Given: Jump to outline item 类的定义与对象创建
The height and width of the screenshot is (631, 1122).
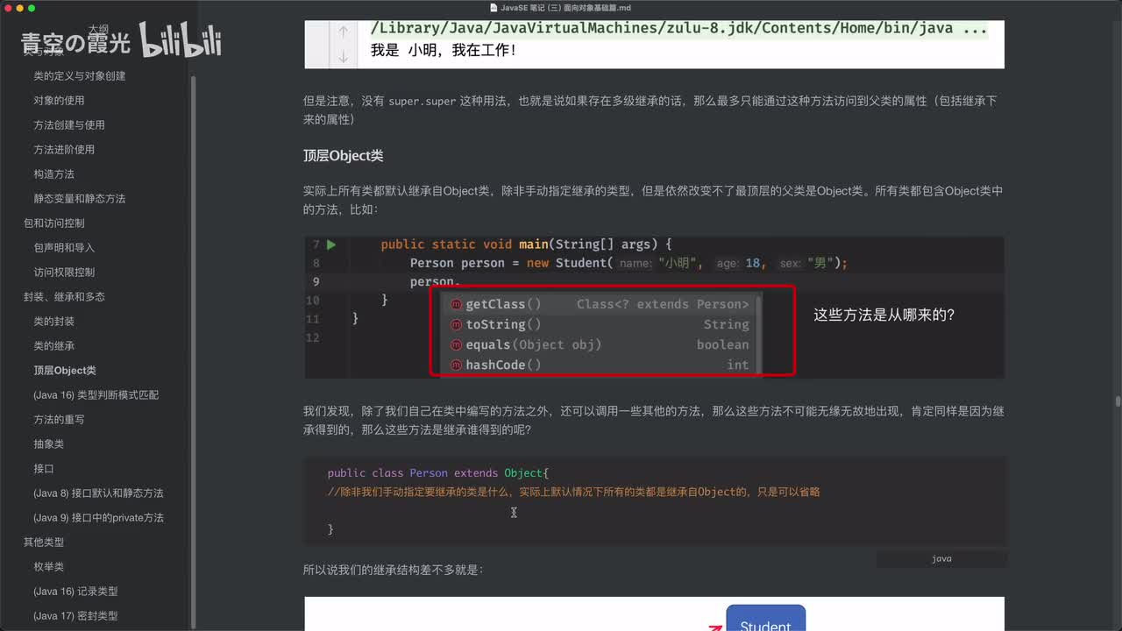Looking at the screenshot, I should pos(80,76).
